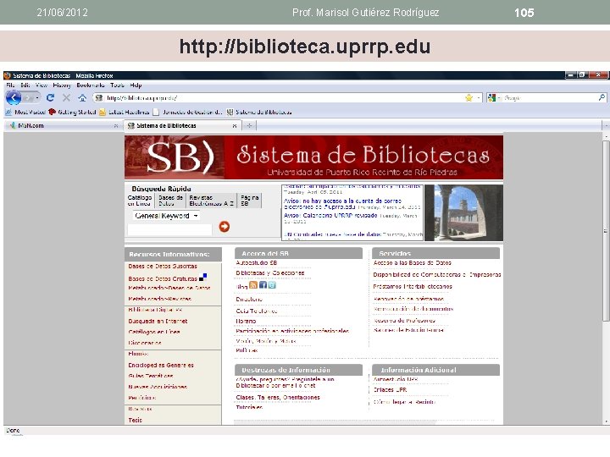This screenshot has height=457, width=610.
Task: Open the View menu
Action: [x=42, y=85]
